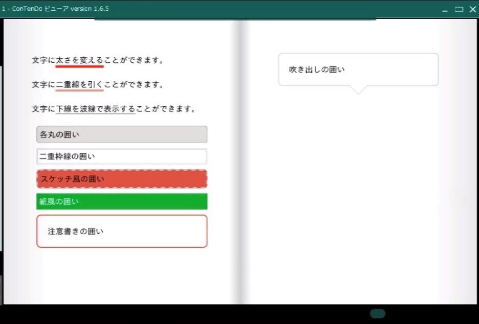Screen dimensions: 479x324
Task: Click the speech bubble '吹き出しの囲い'
Action: pos(358,70)
